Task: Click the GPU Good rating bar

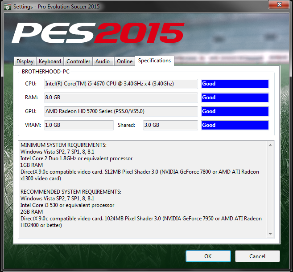Action: pos(235,111)
